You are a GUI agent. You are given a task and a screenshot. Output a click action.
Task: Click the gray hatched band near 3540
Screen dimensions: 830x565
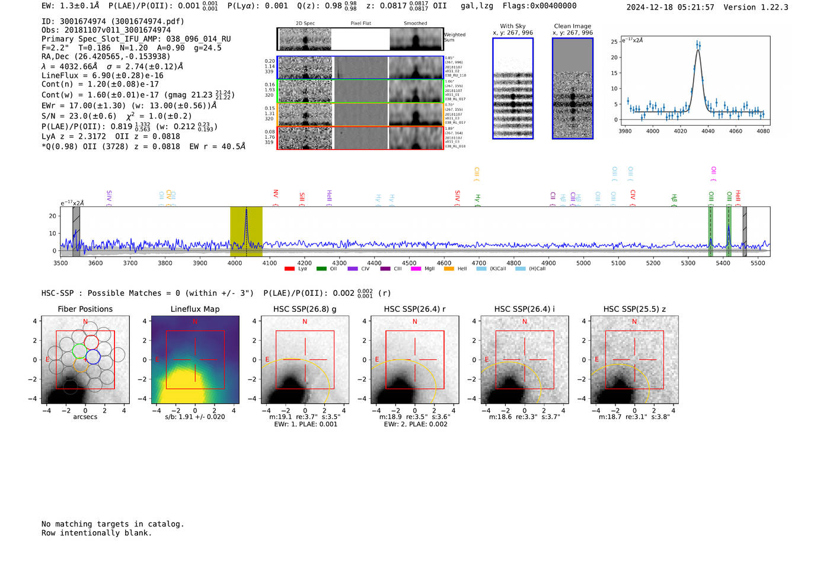pos(76,231)
